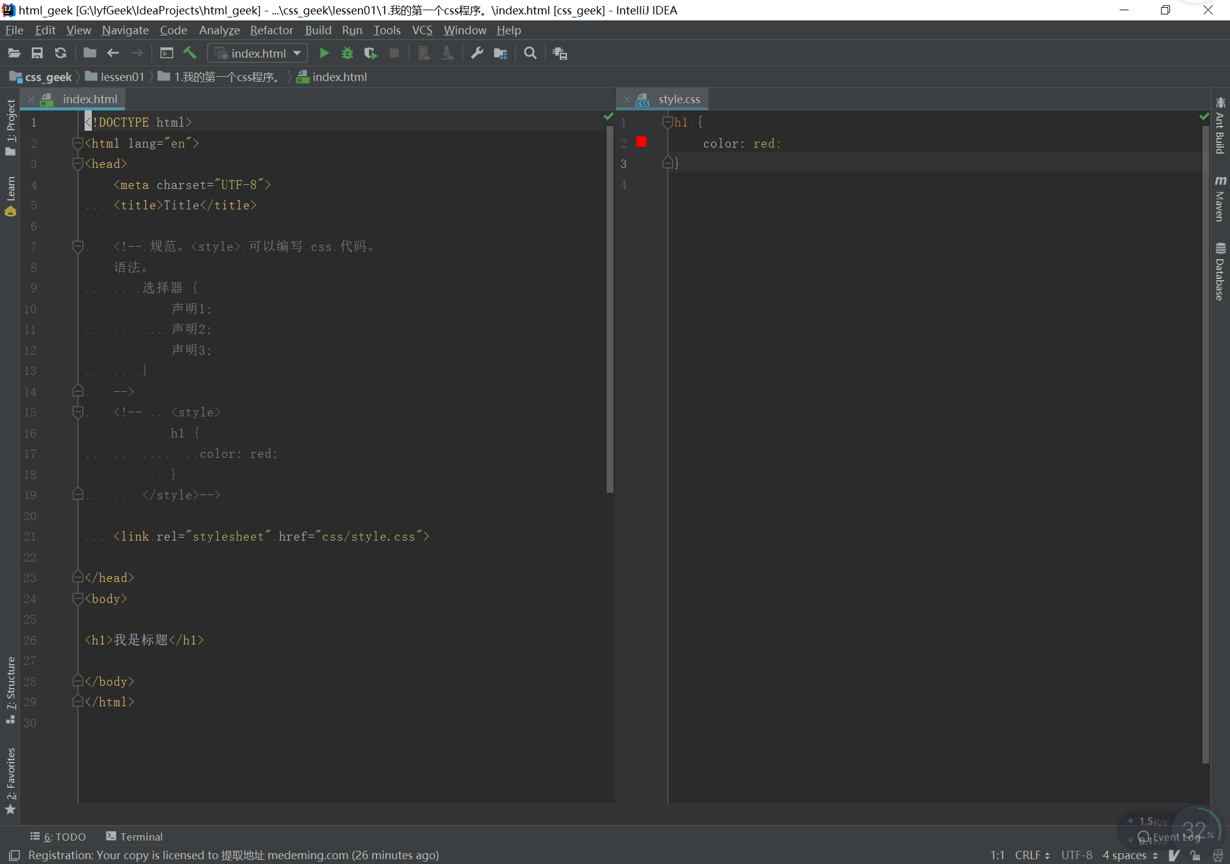The width and height of the screenshot is (1230, 864).
Task: Click the 1:1 cursor position indicator
Action: coord(997,855)
